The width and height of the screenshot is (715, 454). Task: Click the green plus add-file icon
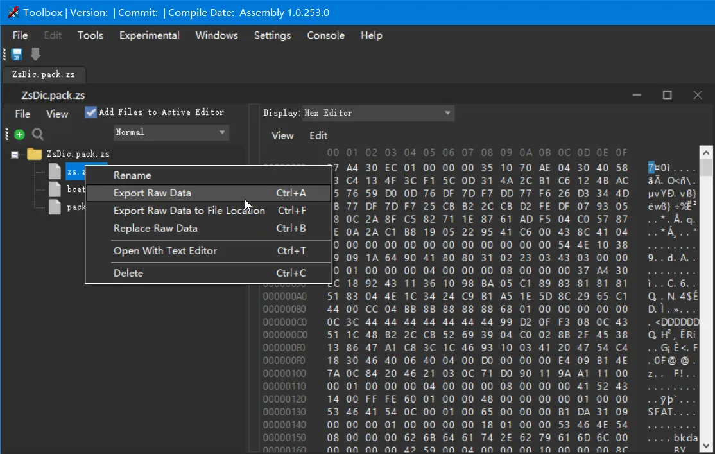tap(19, 134)
